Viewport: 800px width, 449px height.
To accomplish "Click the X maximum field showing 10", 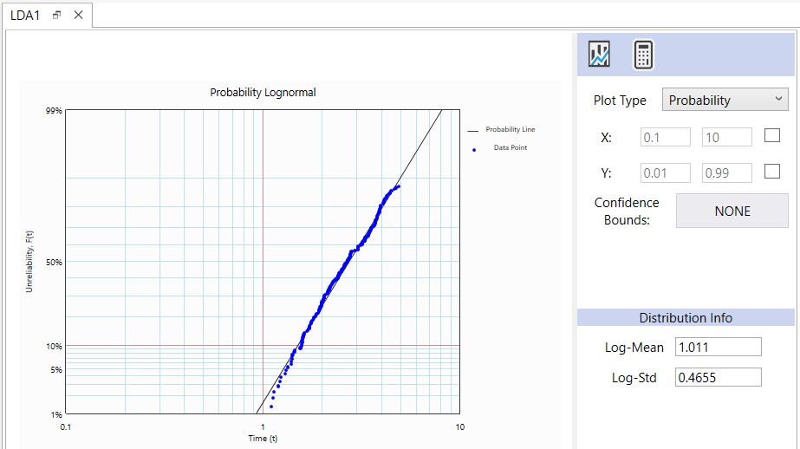I will coord(726,137).
